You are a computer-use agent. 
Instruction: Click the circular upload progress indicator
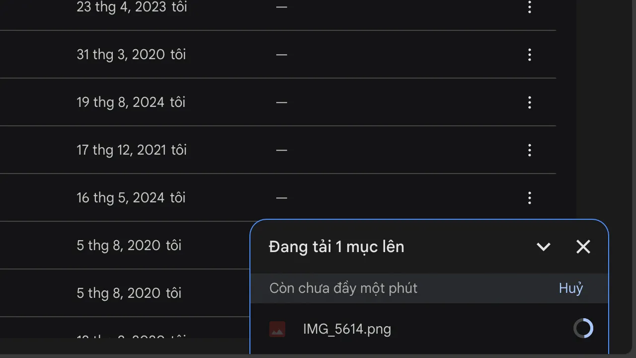pos(583,328)
